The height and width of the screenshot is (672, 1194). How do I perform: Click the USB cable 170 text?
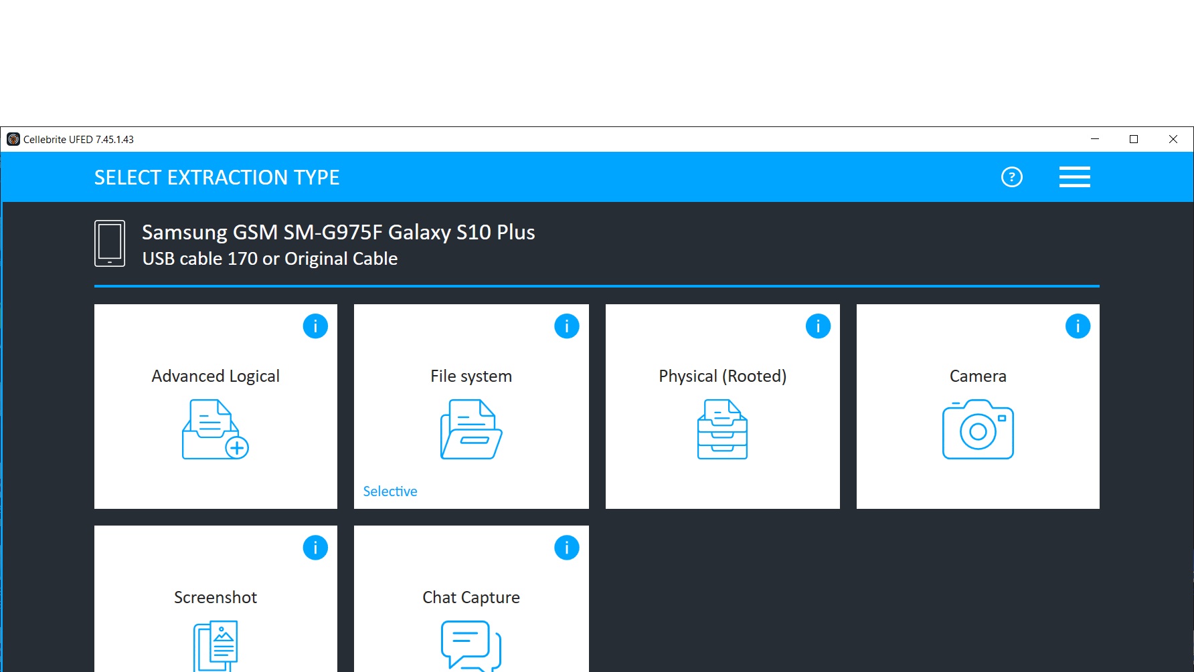270,259
